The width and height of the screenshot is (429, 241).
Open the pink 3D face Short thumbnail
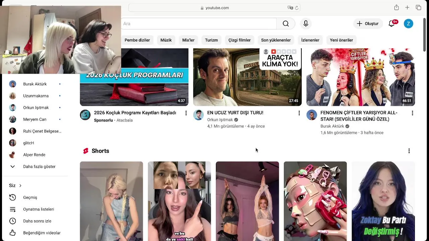315,201
